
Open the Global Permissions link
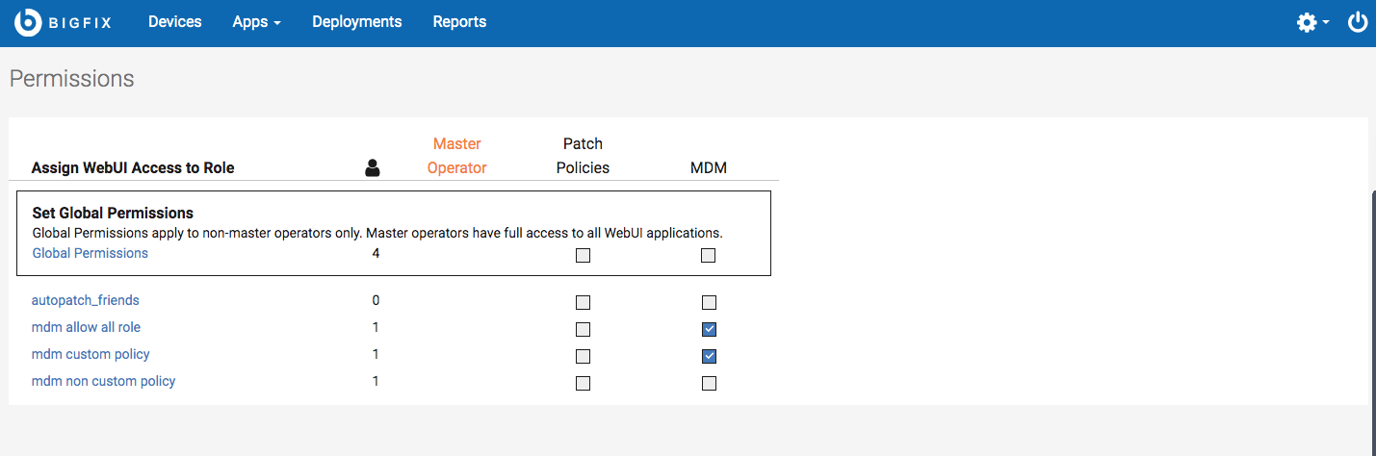[91, 253]
